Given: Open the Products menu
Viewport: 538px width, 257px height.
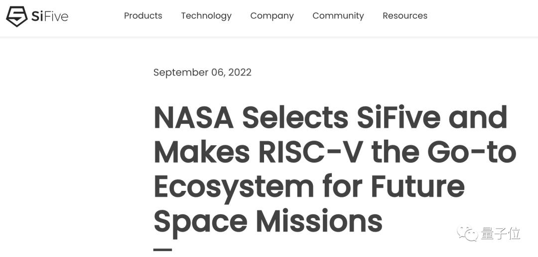Looking at the screenshot, I should coord(143,16).
